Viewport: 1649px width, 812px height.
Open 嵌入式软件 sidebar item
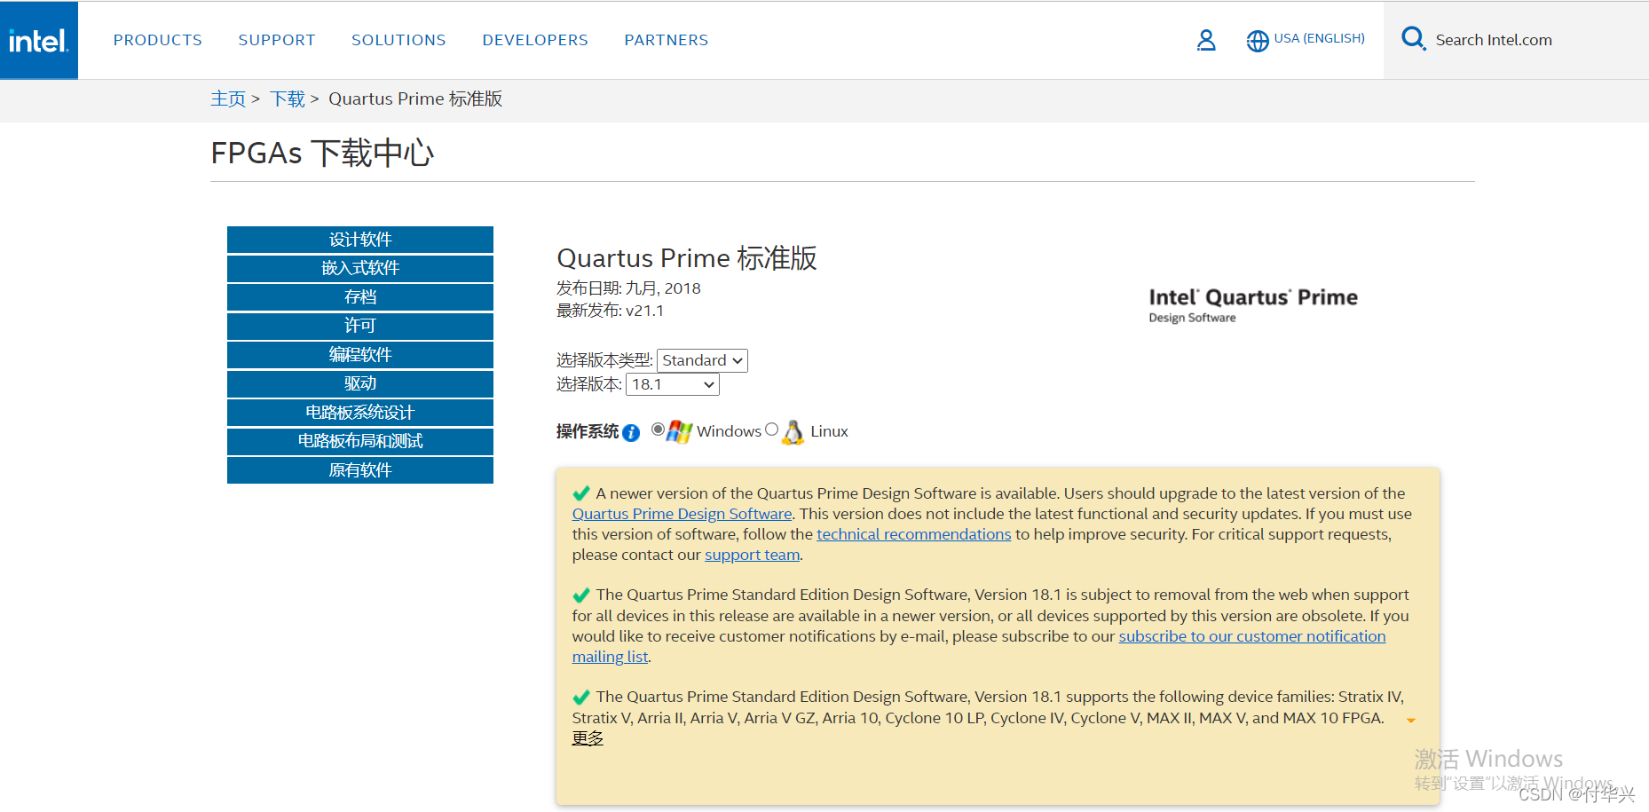360,268
